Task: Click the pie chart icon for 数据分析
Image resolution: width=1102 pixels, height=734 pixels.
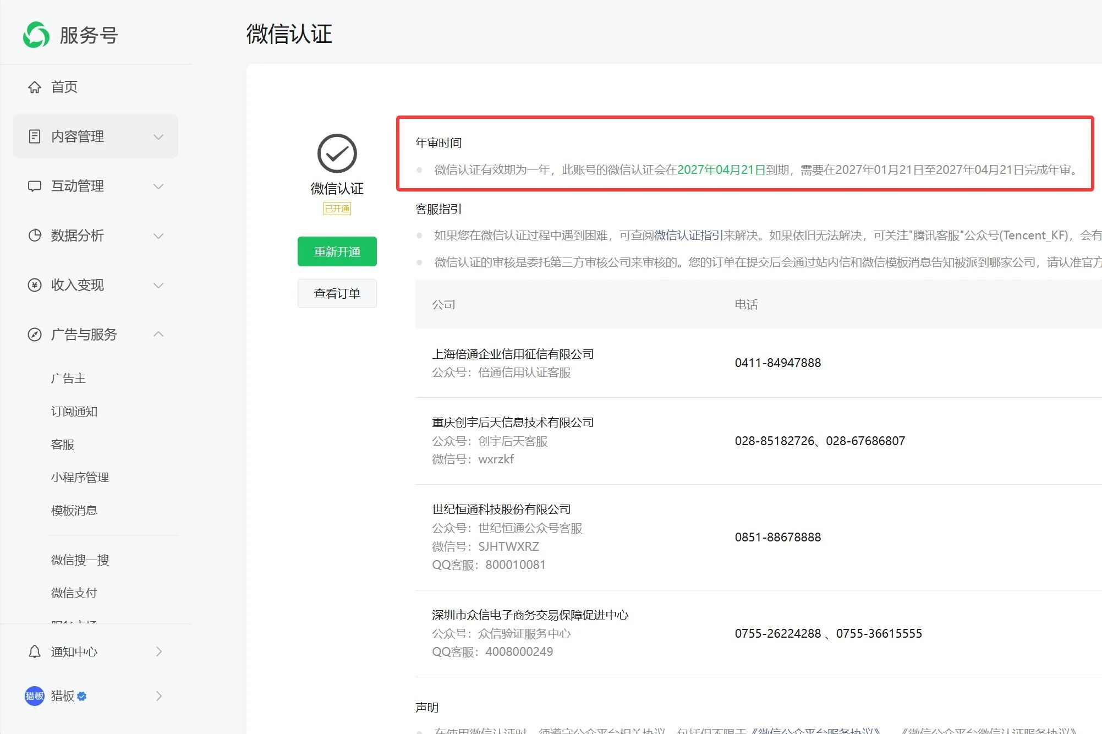Action: tap(35, 235)
